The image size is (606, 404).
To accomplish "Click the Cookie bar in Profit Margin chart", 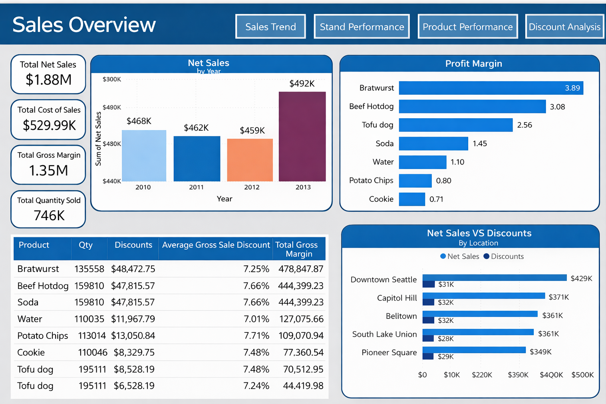I will (412, 199).
